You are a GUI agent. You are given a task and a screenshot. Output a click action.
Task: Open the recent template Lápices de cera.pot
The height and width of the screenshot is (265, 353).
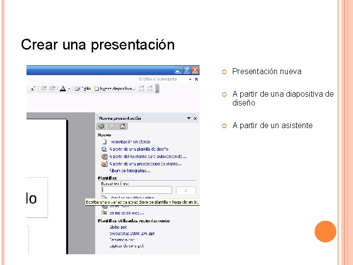pyautogui.click(x=126, y=246)
